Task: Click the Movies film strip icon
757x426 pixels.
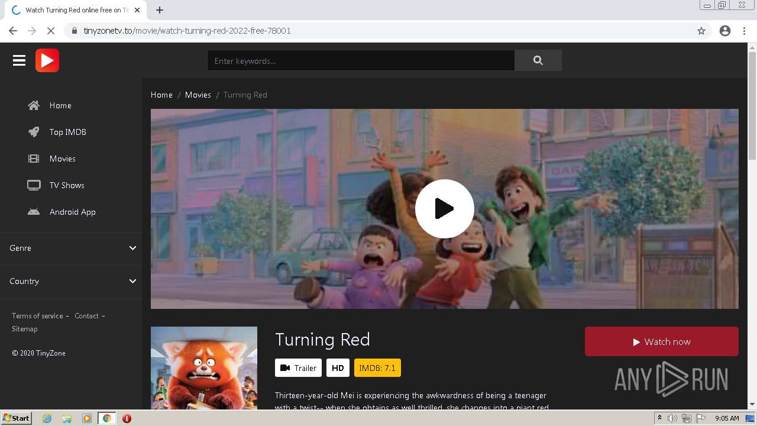Action: click(34, 159)
